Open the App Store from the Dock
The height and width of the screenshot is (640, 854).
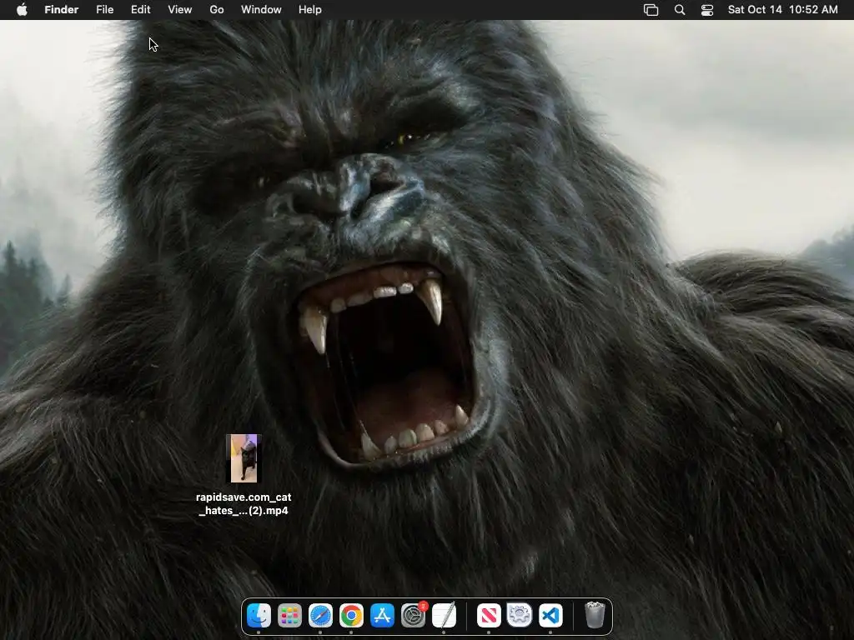(x=382, y=616)
